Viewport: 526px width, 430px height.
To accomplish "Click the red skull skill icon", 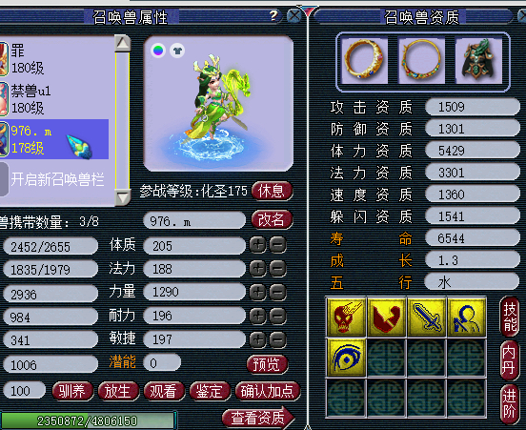I will click(x=346, y=317).
